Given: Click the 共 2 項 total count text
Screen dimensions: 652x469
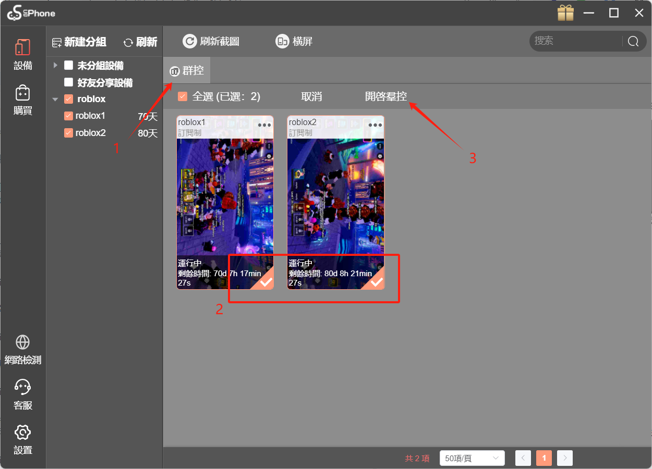Looking at the screenshot, I should pos(417,459).
